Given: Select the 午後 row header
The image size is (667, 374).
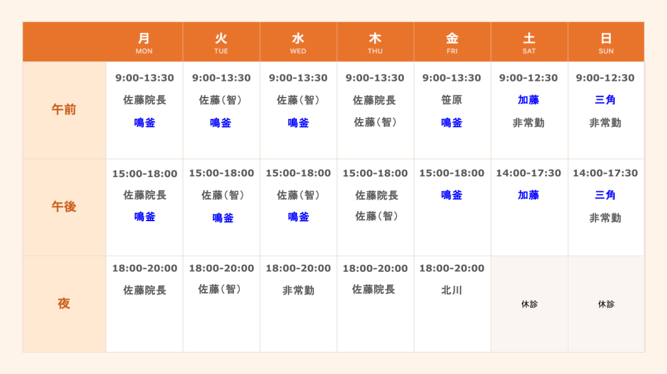Looking at the screenshot, I should coord(64,207).
